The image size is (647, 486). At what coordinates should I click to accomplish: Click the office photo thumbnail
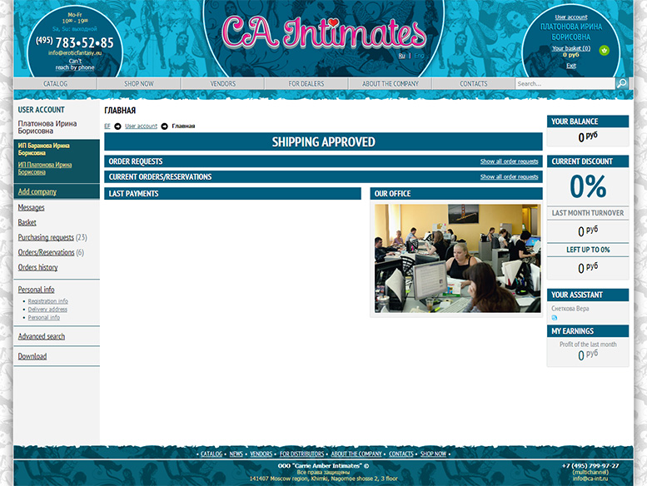[x=457, y=258]
